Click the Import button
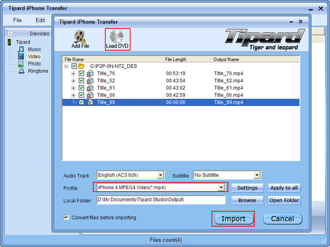This screenshot has width=330, height=247. tap(234, 219)
